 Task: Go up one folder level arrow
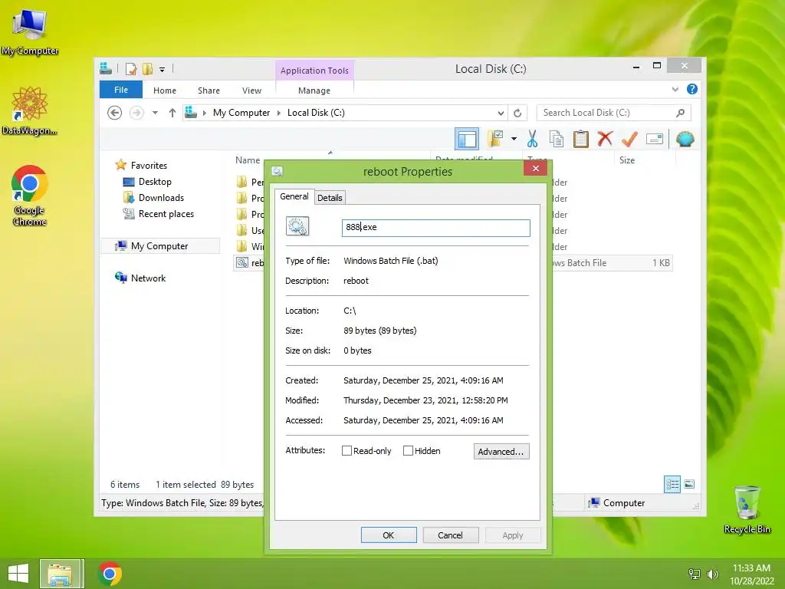coord(172,113)
